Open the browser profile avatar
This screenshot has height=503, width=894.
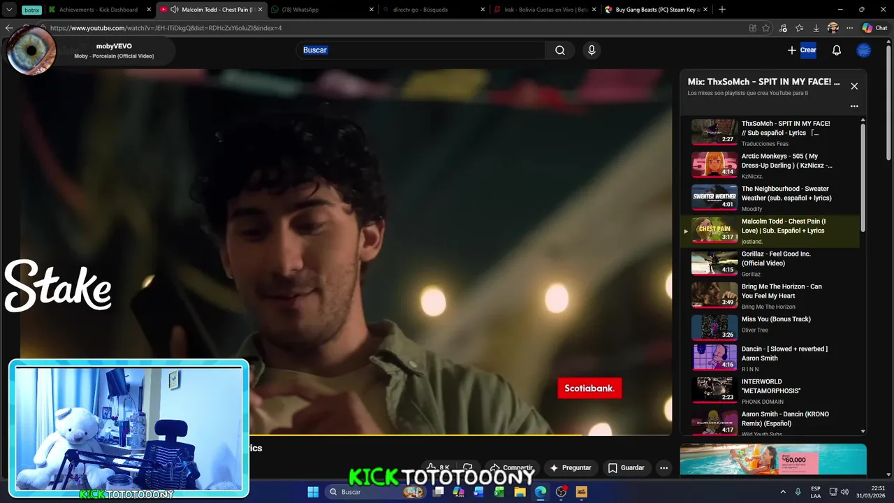(x=833, y=28)
